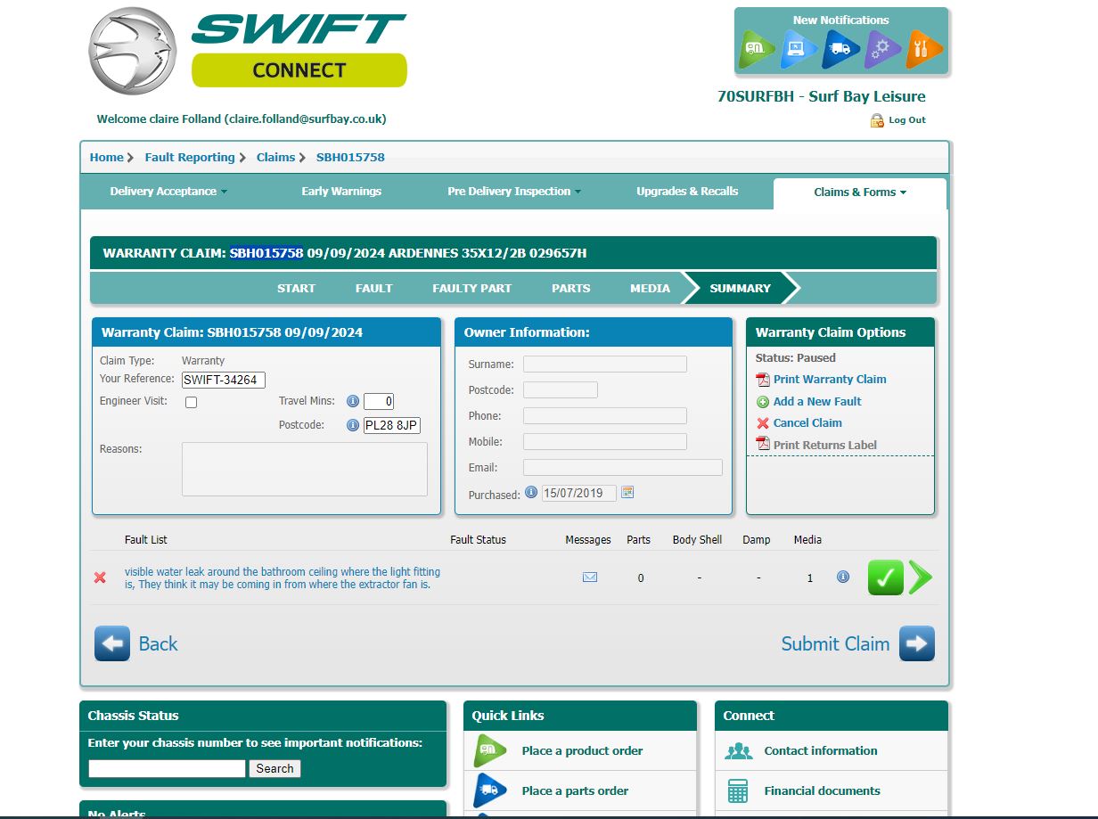Expand the Delivery Acceptance dropdown menu
The width and height of the screenshot is (1098, 819).
168,192
